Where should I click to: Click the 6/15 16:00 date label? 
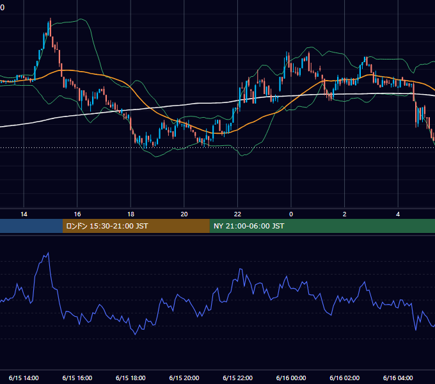77,378
